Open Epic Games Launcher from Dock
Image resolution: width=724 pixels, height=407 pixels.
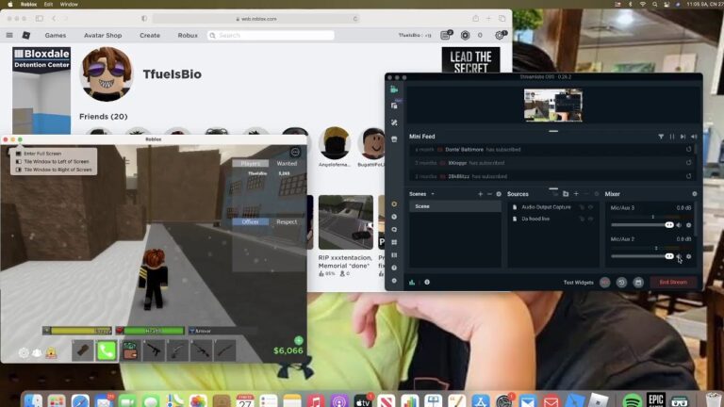pos(656,400)
